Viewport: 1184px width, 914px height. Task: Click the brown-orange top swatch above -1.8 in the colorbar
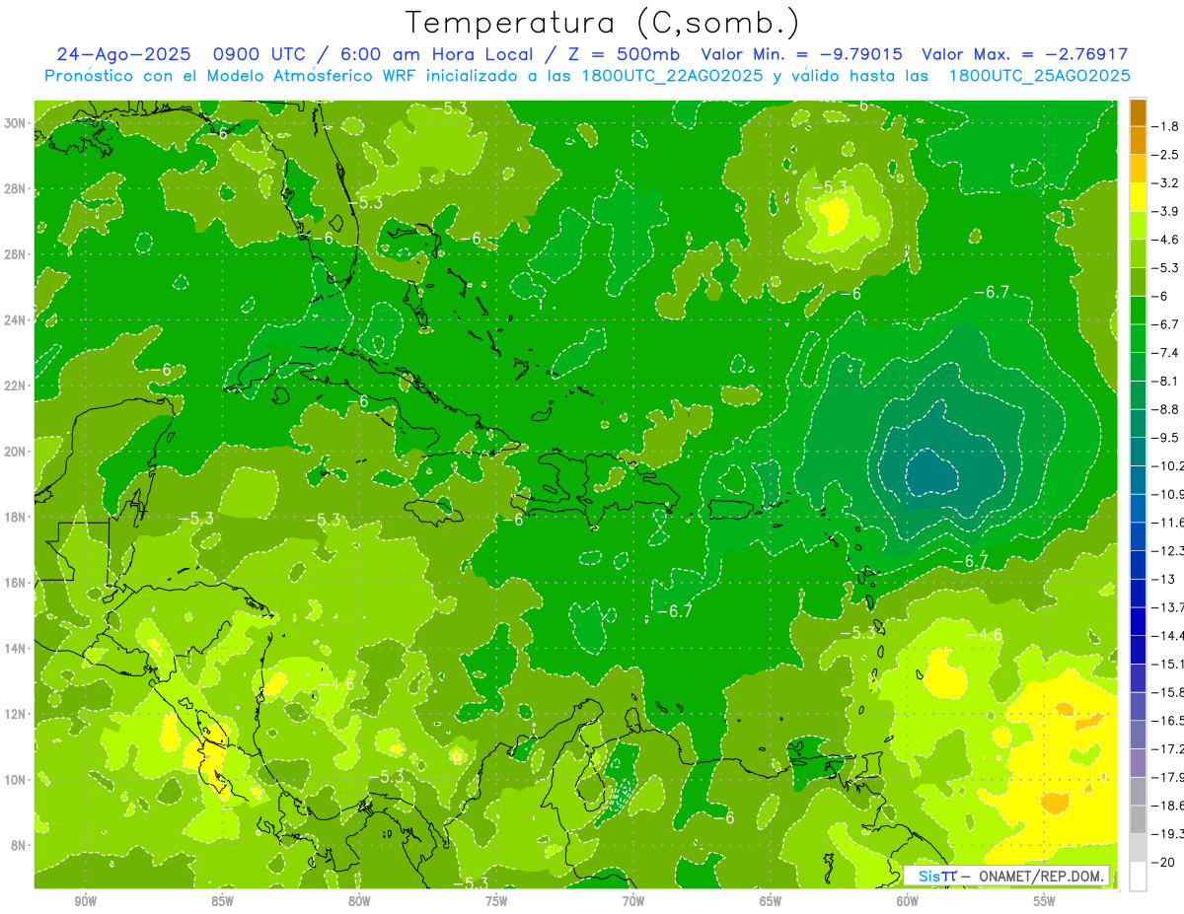(1138, 112)
